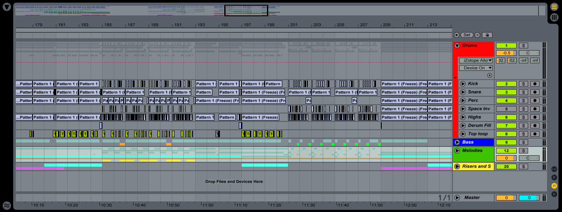This screenshot has height=212, width=562.
Task: Select the Master track title
Action: pos(472,197)
